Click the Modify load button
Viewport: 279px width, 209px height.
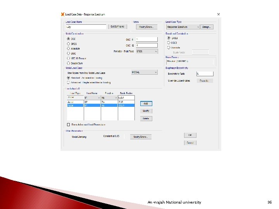click(146, 111)
